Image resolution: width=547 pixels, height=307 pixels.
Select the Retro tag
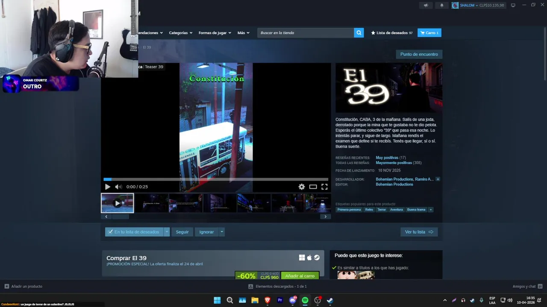coord(369,210)
